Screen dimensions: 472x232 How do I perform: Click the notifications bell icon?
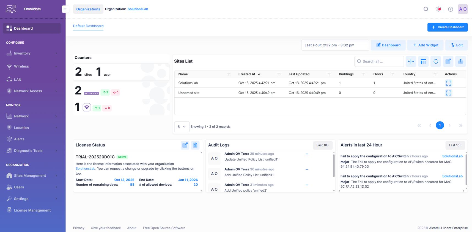438,9
